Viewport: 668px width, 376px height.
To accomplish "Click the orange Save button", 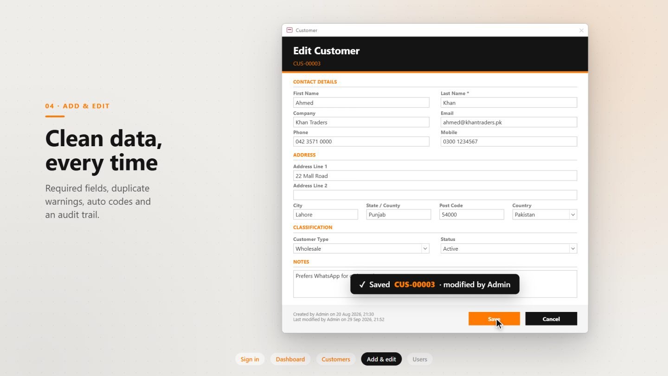I will (x=494, y=319).
